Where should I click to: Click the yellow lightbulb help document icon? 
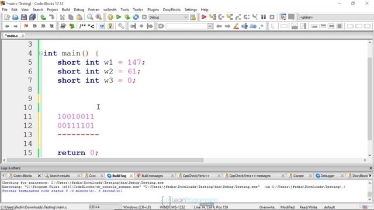point(110,26)
